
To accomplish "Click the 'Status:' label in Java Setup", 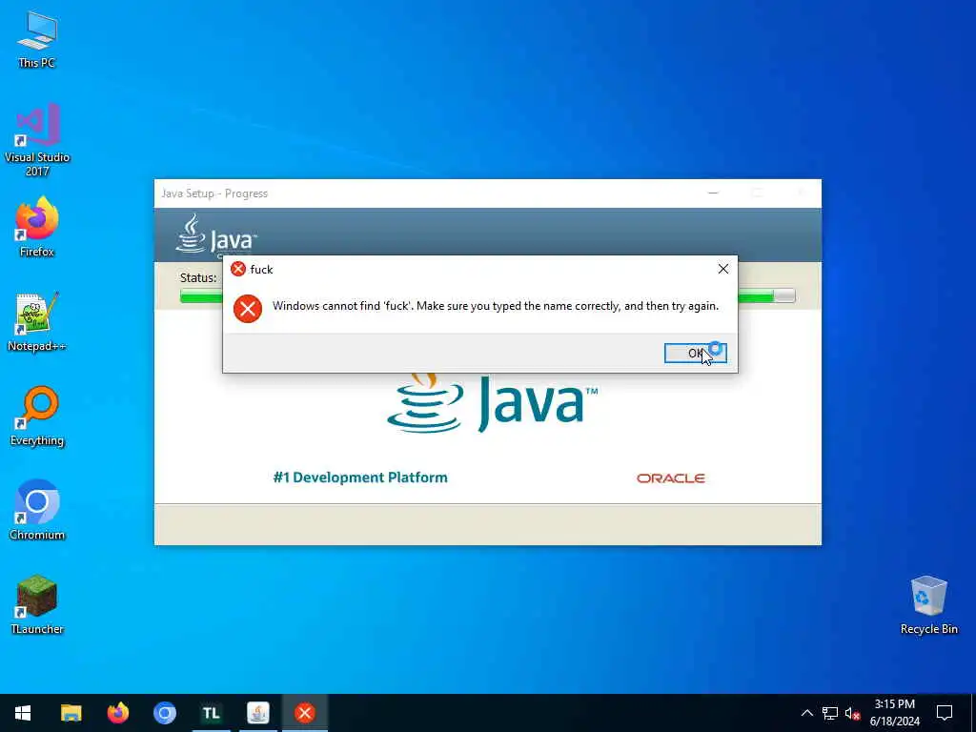I will (x=198, y=277).
